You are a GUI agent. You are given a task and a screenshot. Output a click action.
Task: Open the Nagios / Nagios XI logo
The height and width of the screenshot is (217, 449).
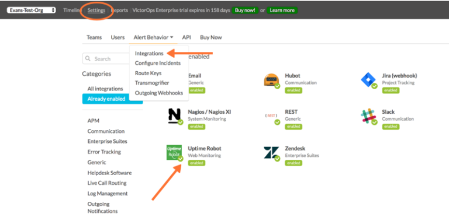(175, 116)
